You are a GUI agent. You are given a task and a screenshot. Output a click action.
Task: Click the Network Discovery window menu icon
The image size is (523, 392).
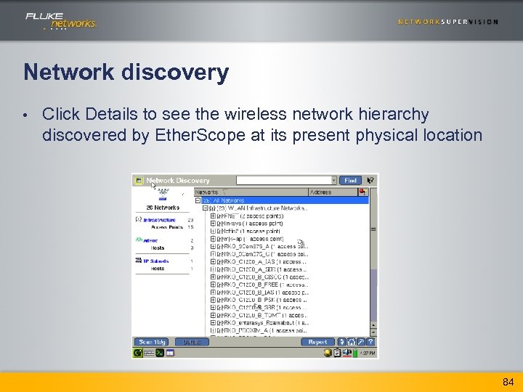tap(139, 181)
